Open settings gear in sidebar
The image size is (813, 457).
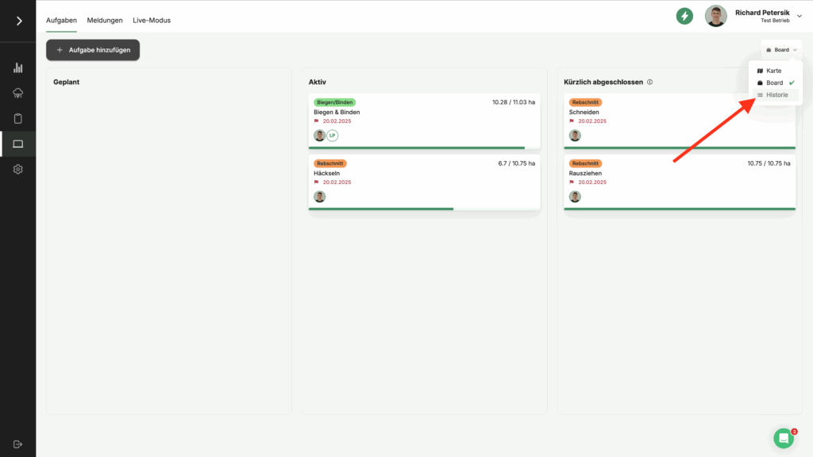click(x=18, y=169)
